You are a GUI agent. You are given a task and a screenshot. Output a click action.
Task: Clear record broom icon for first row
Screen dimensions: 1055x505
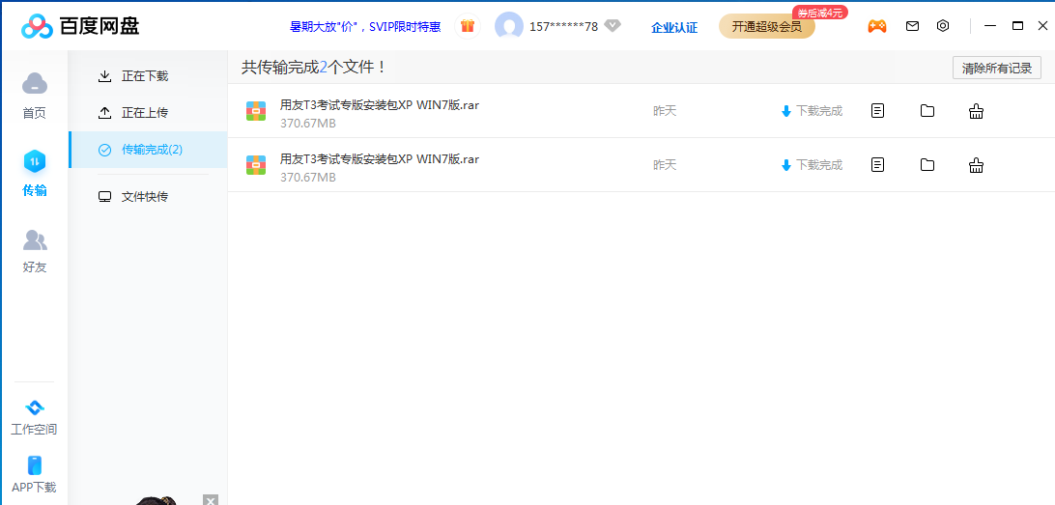pos(977,111)
